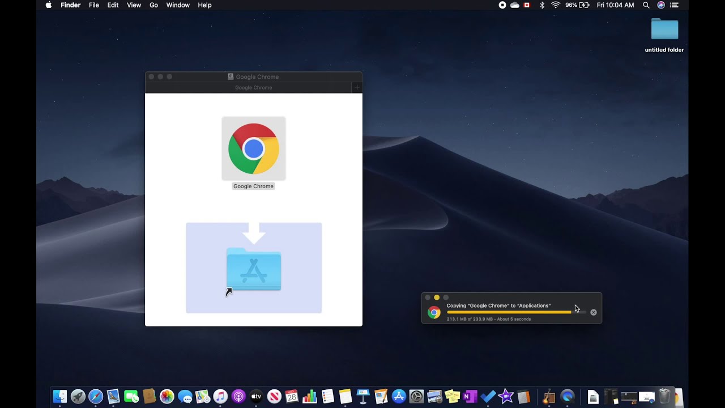Click the yellow minimize button on copy dialog
The image size is (725, 408).
coord(437,297)
